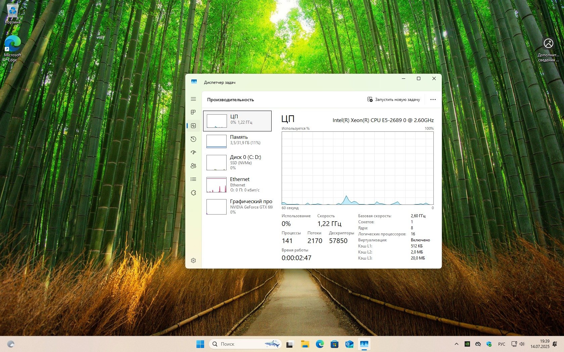This screenshot has width=564, height=352.
Task: Open the Processes page icon in sidebar
Action: (193, 112)
